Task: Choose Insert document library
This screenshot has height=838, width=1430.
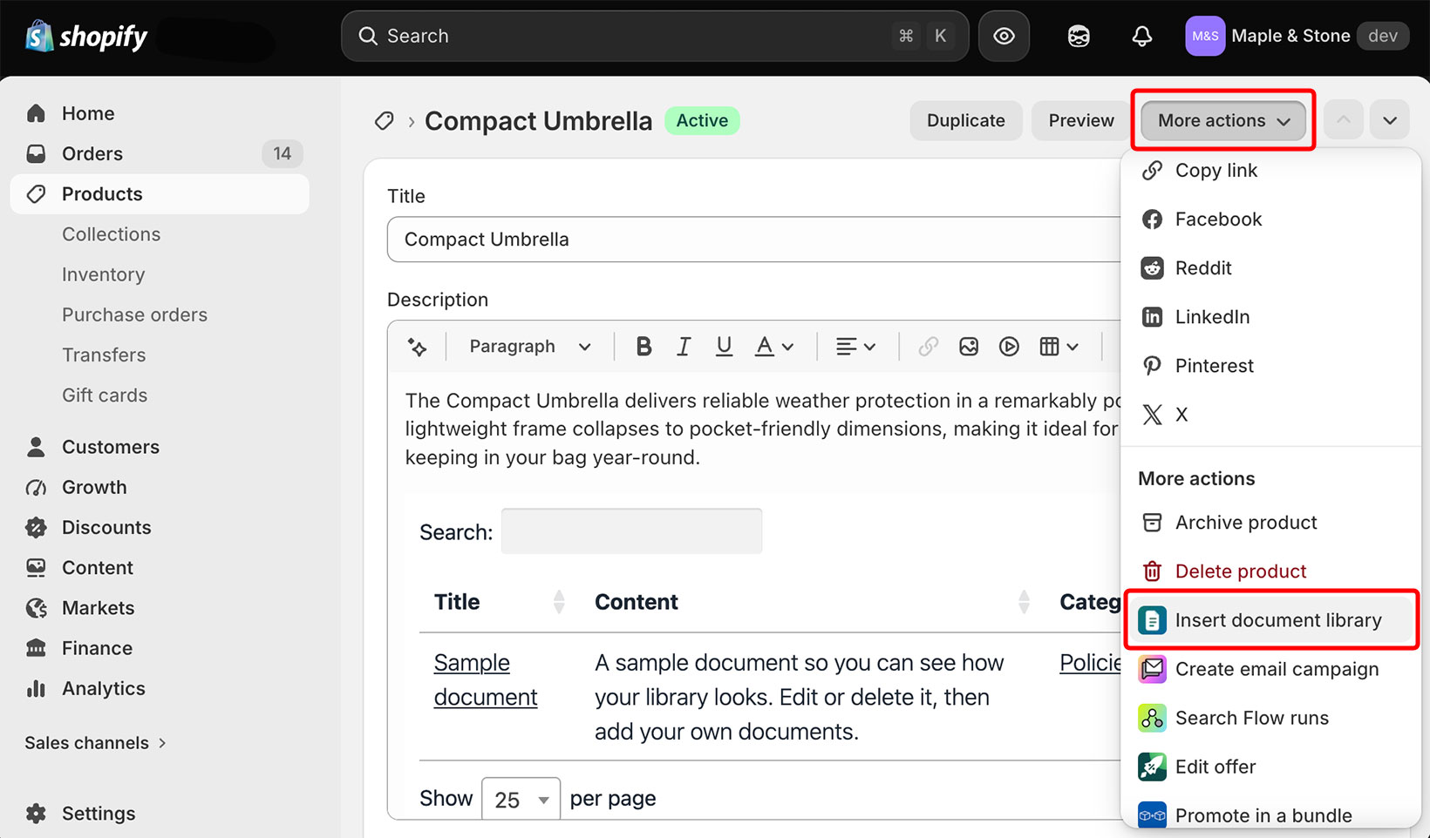Action: click(x=1270, y=620)
